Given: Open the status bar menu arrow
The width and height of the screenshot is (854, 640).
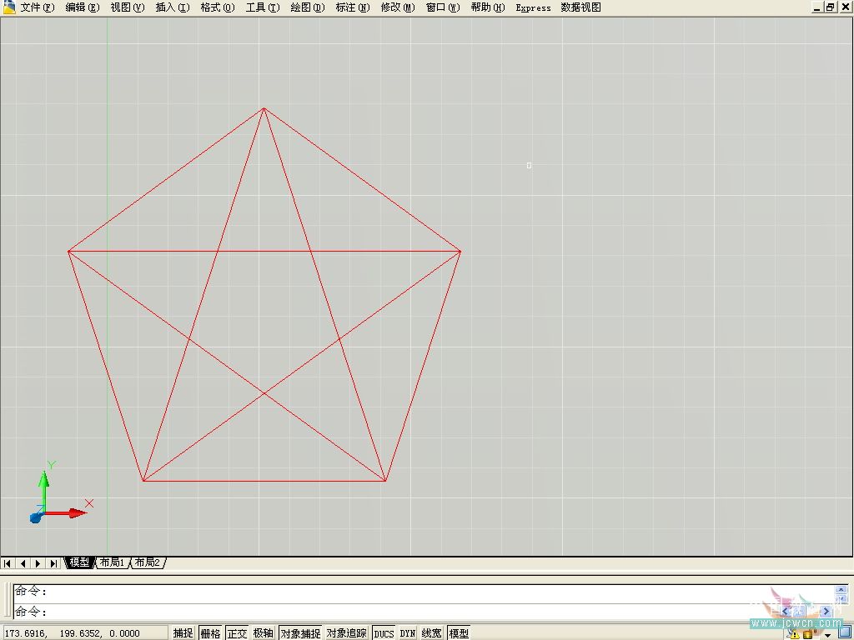Looking at the screenshot, I should [x=827, y=634].
